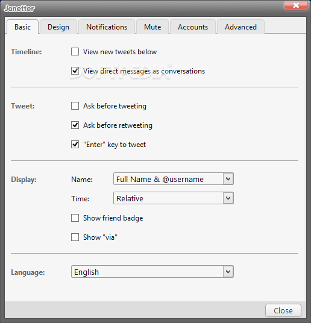The width and height of the screenshot is (311, 323).
Task: Click the Language: label
Action: [x=28, y=272]
